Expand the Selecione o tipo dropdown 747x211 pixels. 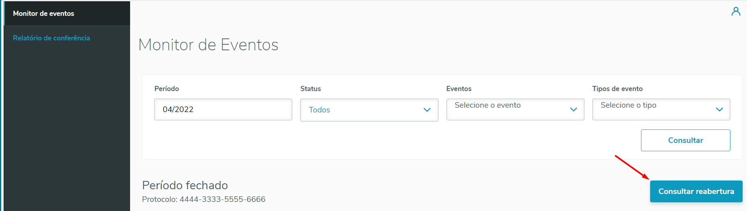[x=661, y=109]
